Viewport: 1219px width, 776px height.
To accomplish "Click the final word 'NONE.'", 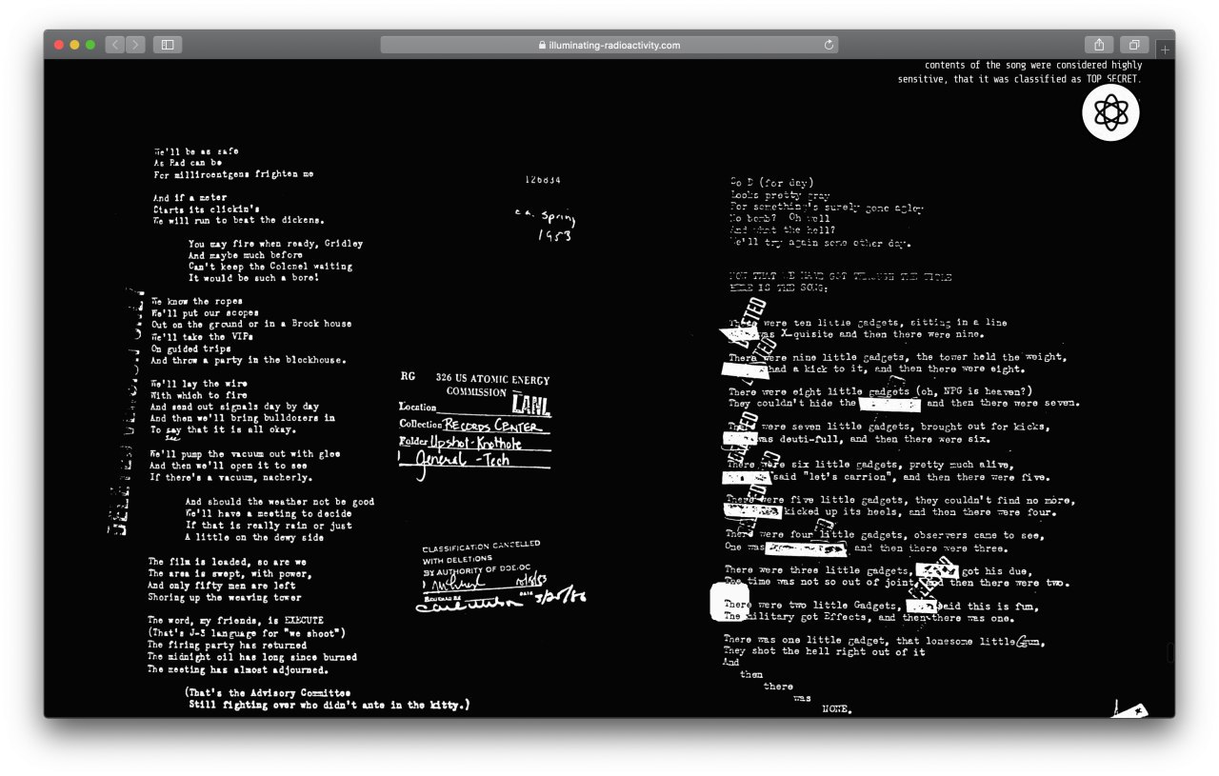I will tap(836, 709).
